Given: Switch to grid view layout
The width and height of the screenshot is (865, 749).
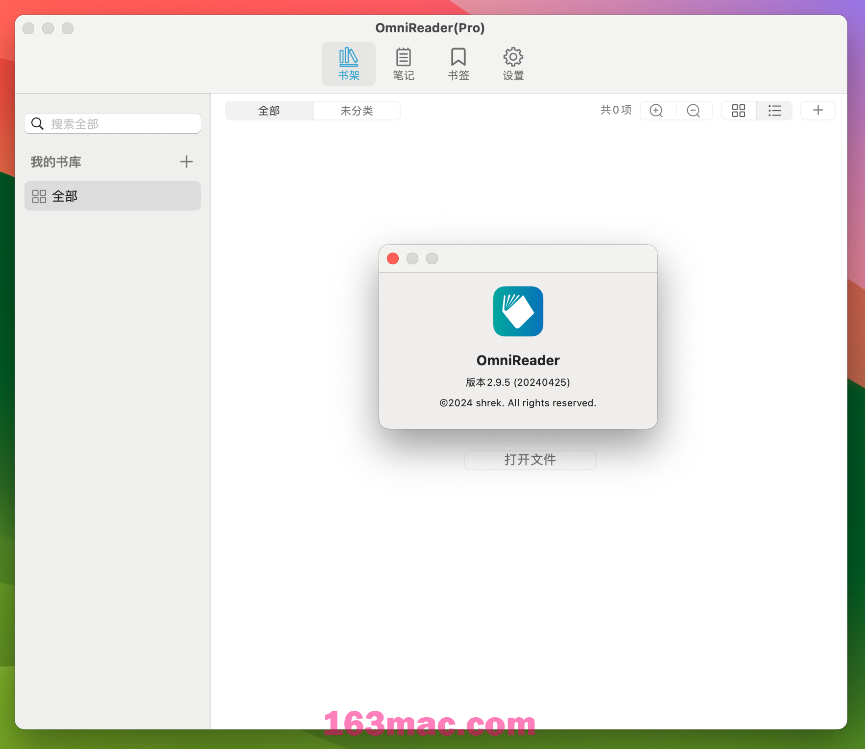Looking at the screenshot, I should [739, 111].
